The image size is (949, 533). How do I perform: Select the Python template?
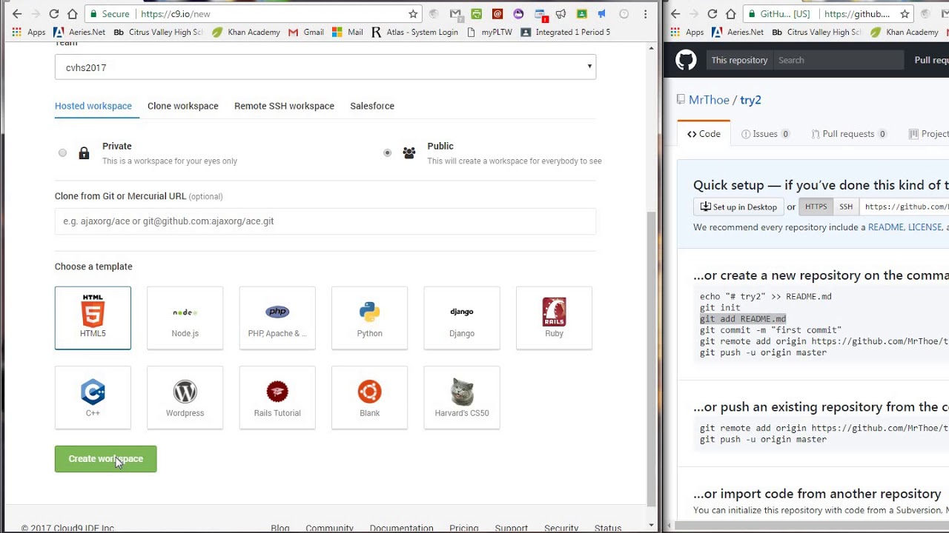[x=369, y=318]
